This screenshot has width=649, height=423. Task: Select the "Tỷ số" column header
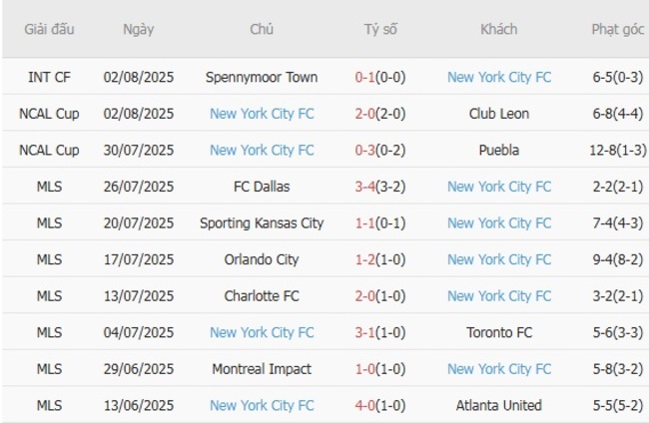pyautogui.click(x=380, y=29)
